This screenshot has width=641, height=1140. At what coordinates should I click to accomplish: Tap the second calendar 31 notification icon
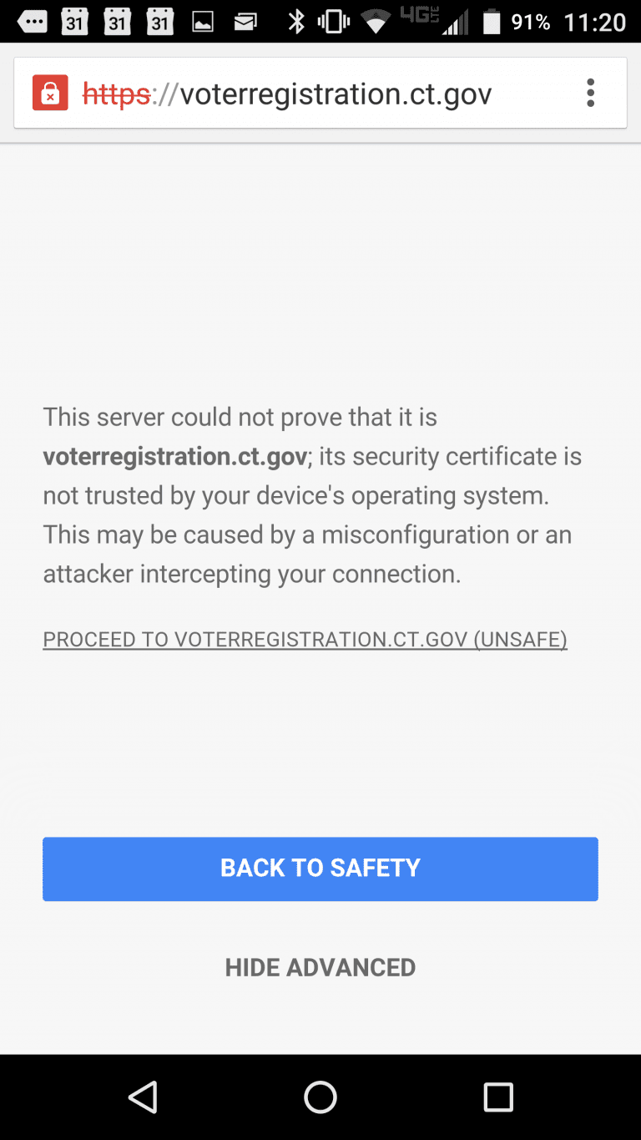click(x=118, y=23)
